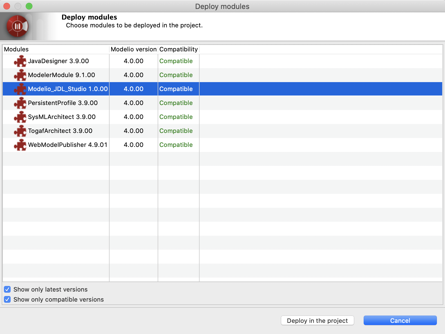445x334 pixels.
Task: Select the TogafArchitect 3.9.00 entry
Action: (222, 131)
